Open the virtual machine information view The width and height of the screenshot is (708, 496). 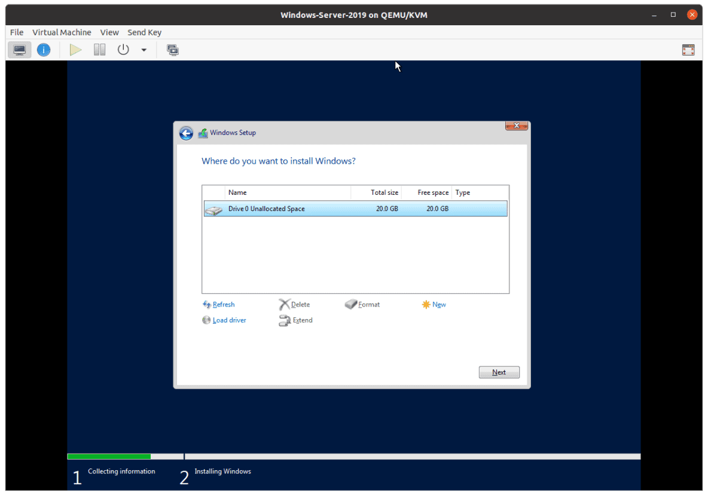(x=44, y=50)
